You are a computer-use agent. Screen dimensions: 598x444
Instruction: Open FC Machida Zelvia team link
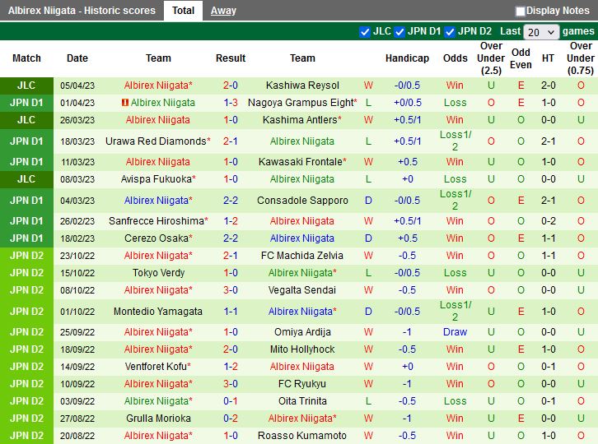[302, 256]
